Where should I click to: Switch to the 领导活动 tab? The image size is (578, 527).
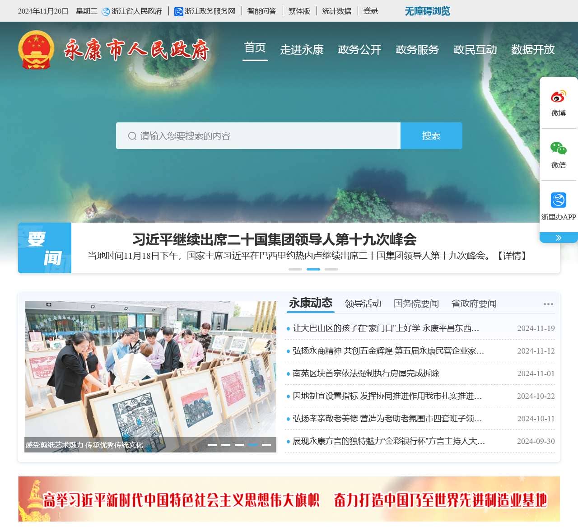pos(363,303)
